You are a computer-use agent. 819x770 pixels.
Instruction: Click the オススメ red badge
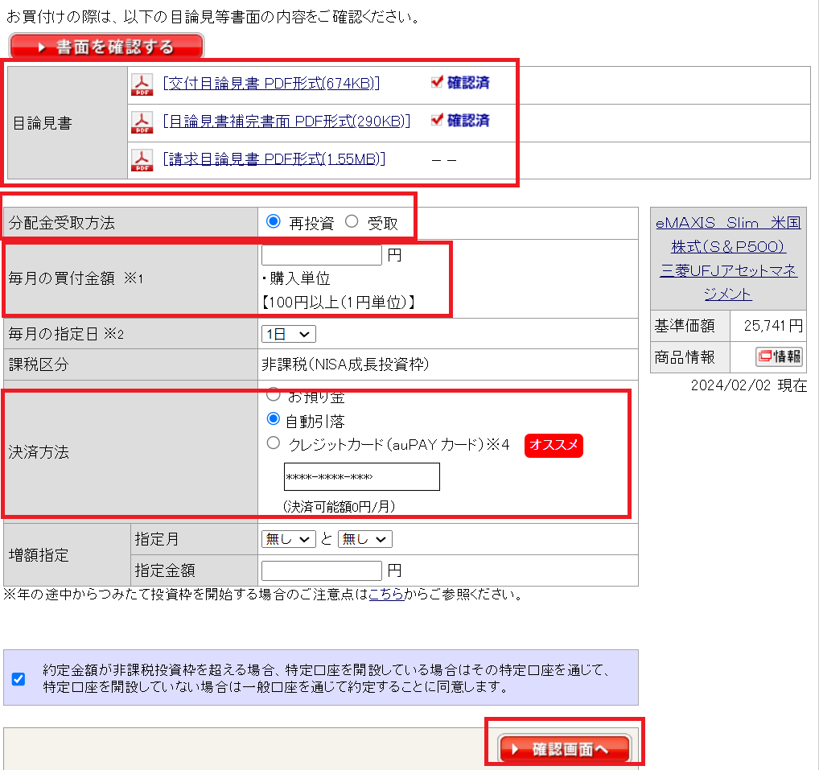coord(554,445)
